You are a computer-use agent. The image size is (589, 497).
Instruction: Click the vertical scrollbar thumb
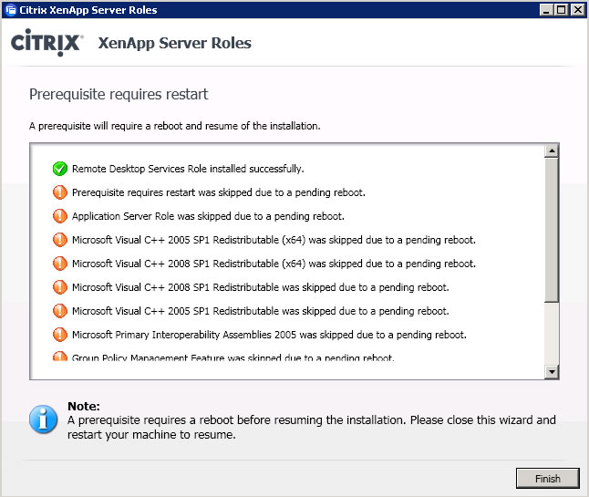pyautogui.click(x=552, y=230)
